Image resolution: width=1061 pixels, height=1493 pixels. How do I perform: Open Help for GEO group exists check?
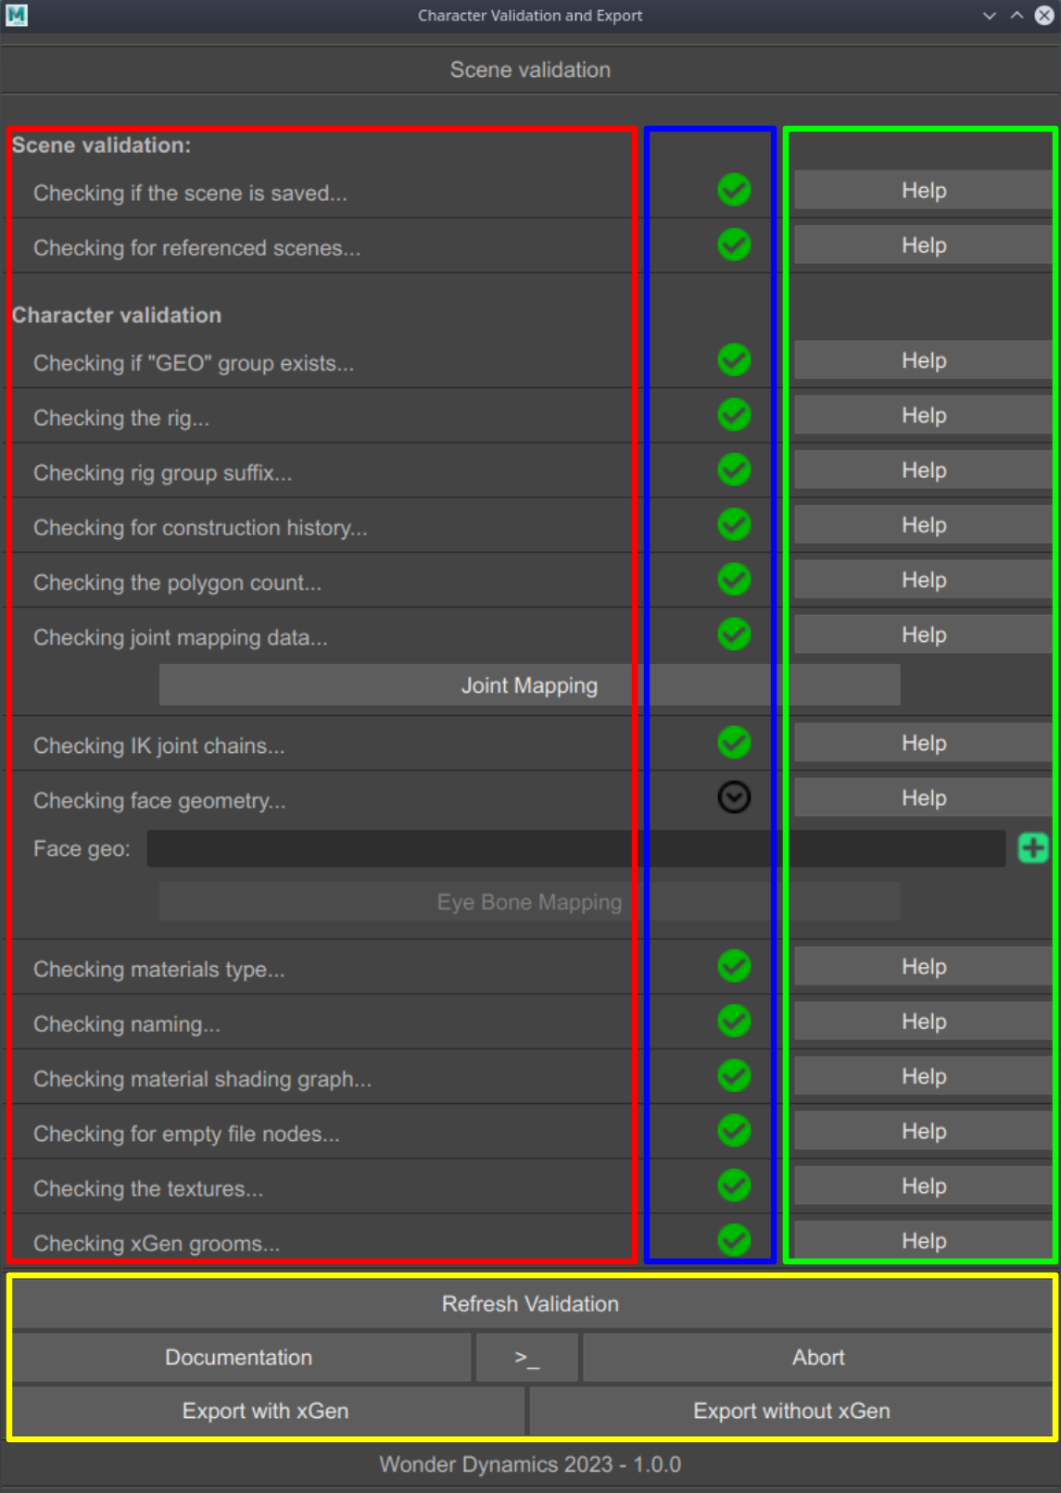pyautogui.click(x=923, y=360)
